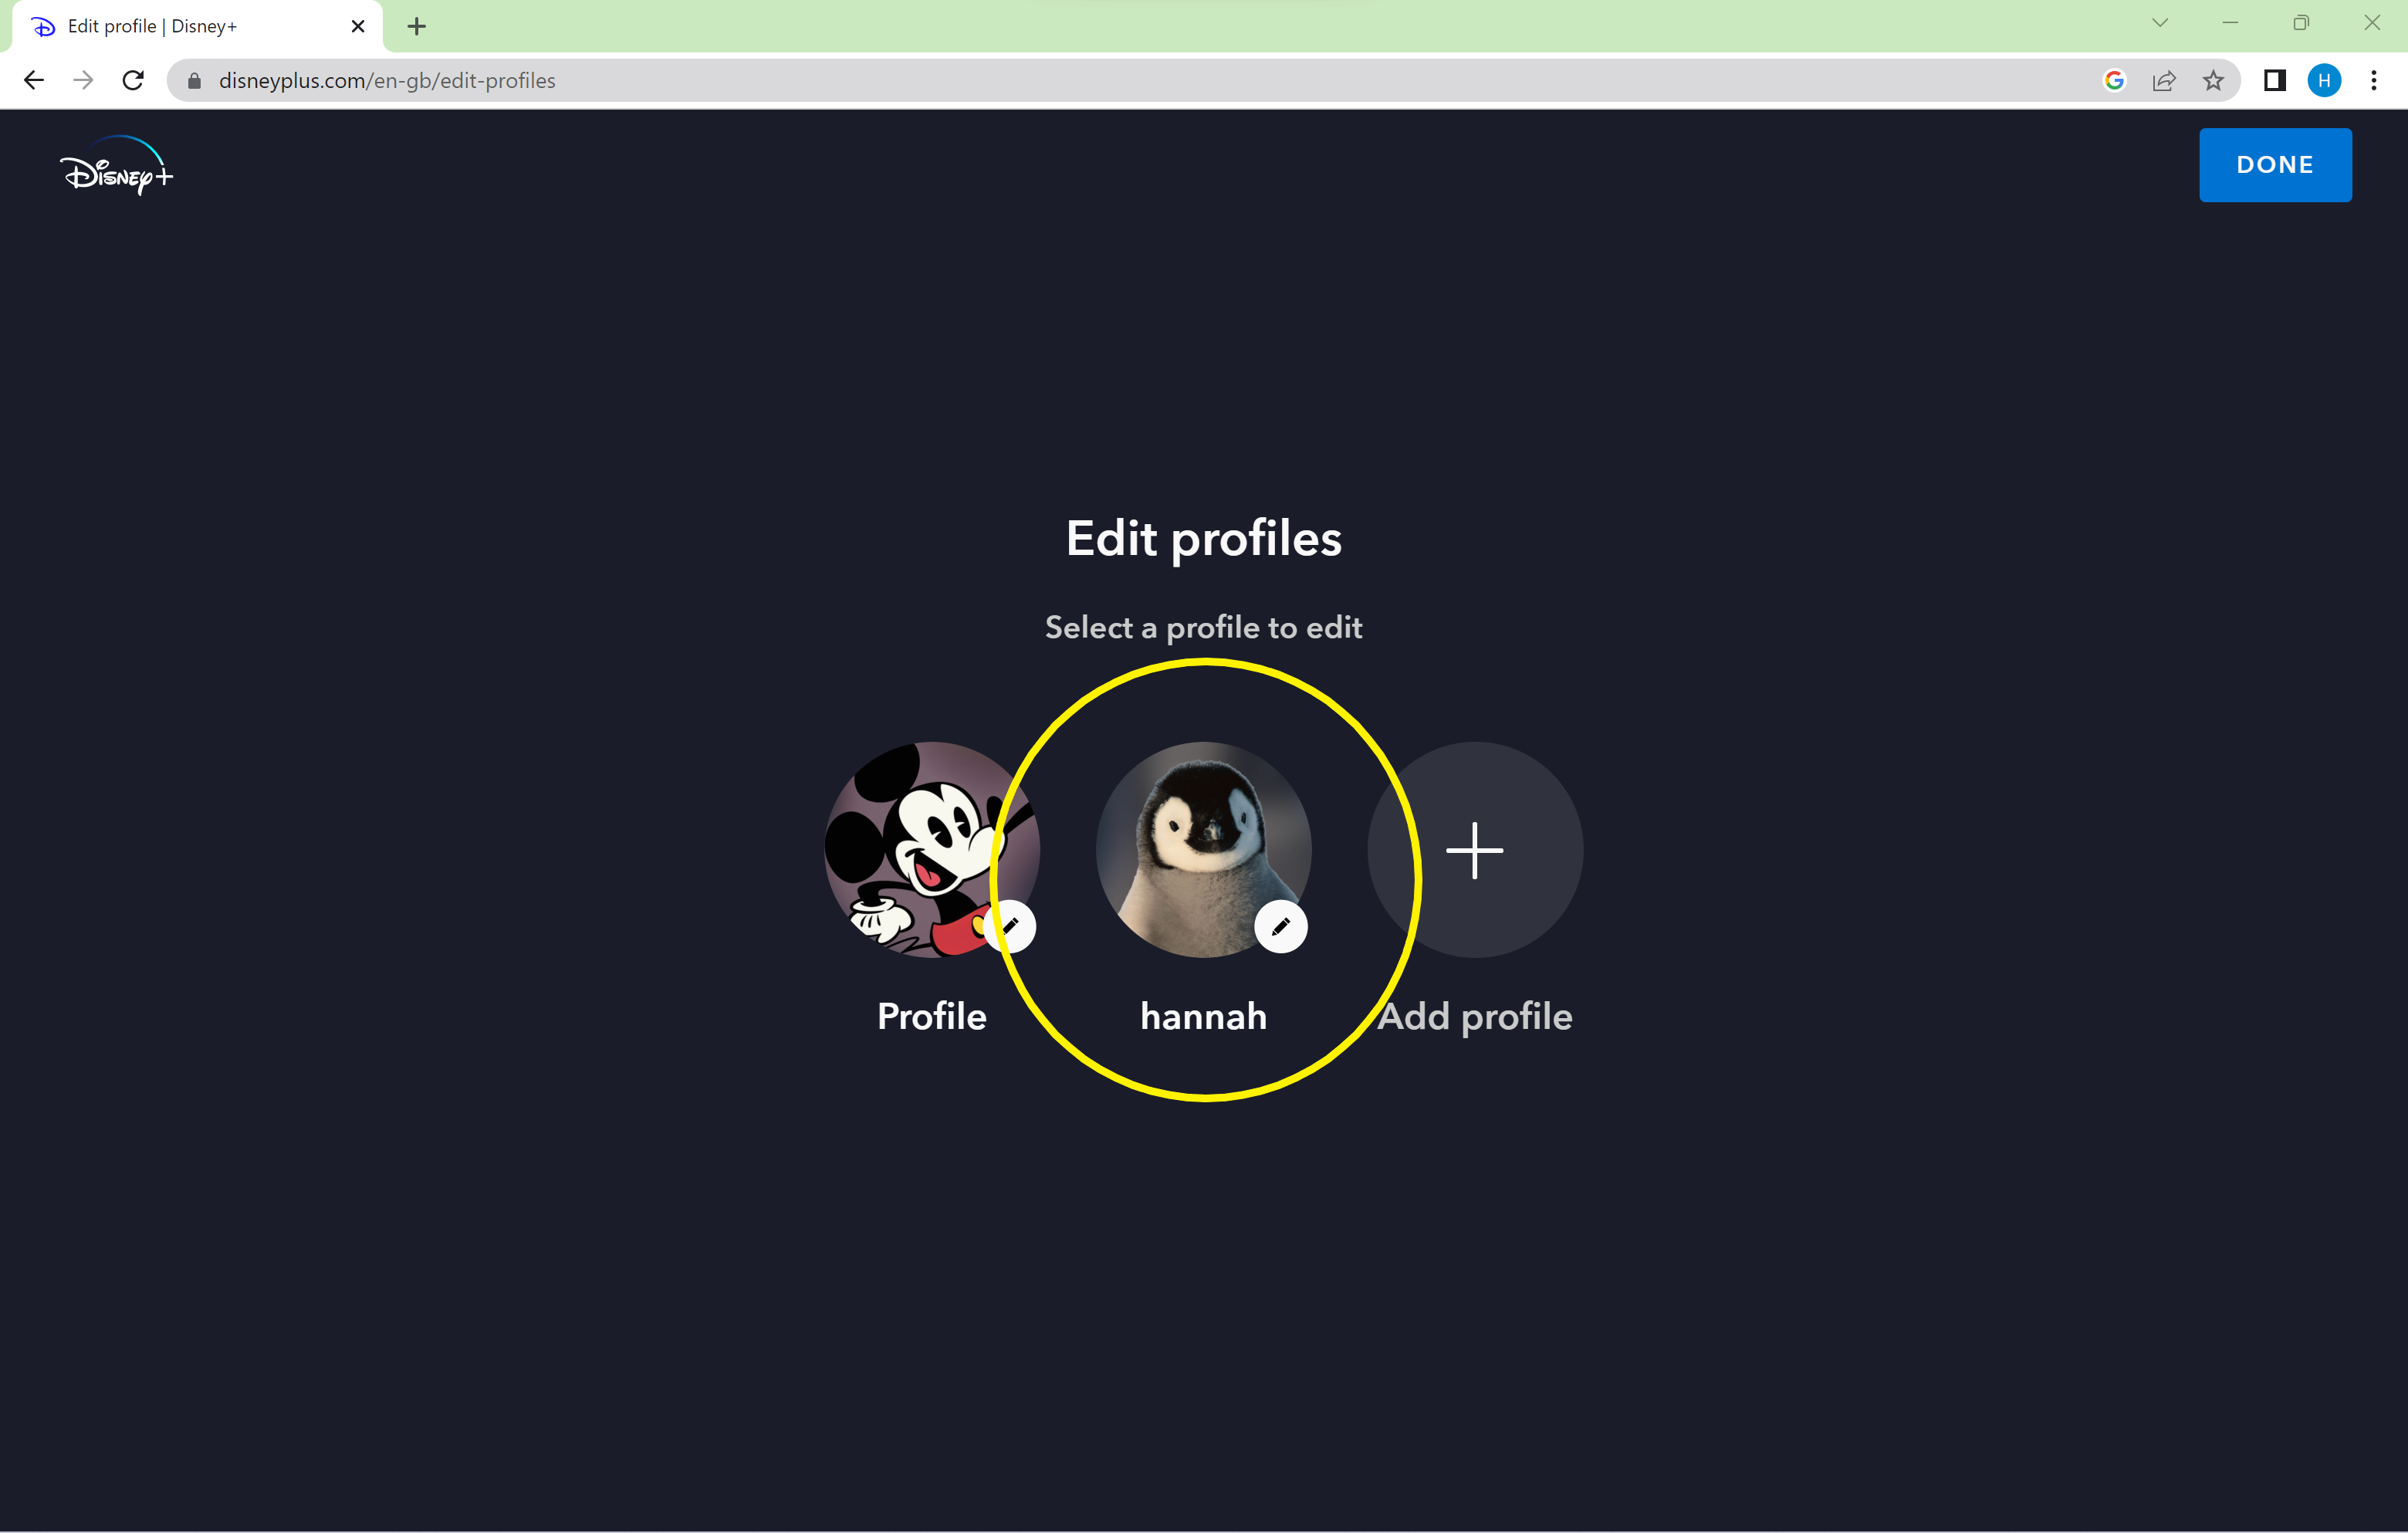Close the Edit profile tab
Image resolution: width=2408 pixels, height=1533 pixels.
358,26
